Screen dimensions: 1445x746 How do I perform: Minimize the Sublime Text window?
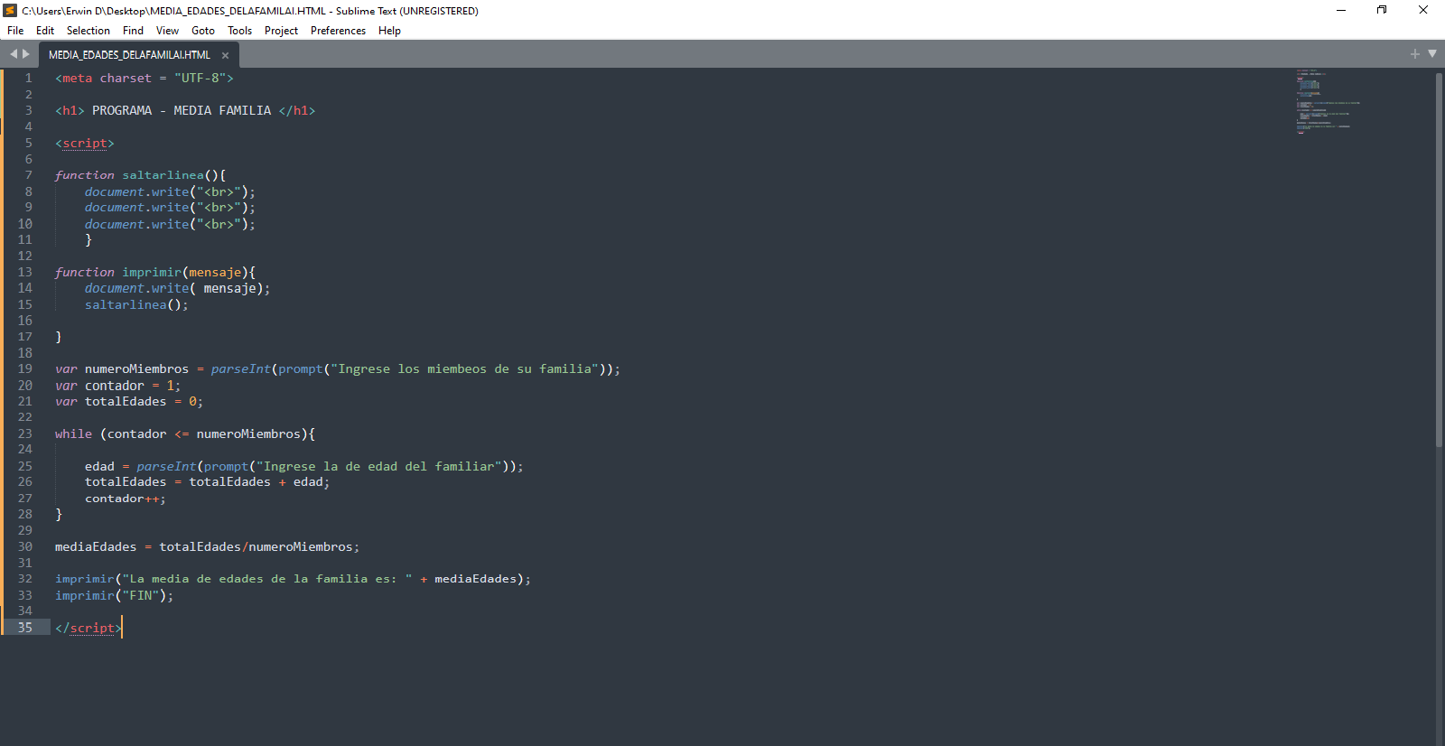click(x=1341, y=11)
